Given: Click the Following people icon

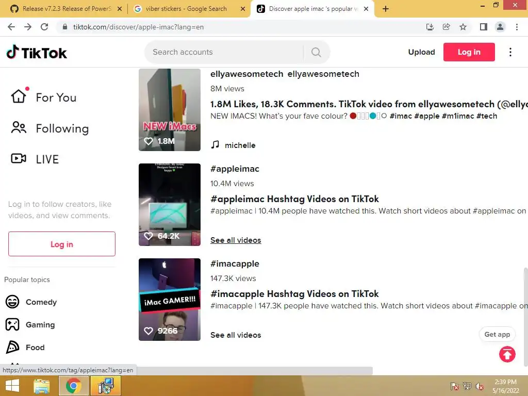Looking at the screenshot, I should tap(19, 128).
